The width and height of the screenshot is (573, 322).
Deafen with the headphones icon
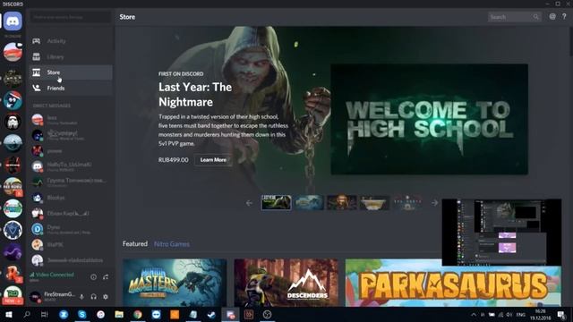point(93,297)
